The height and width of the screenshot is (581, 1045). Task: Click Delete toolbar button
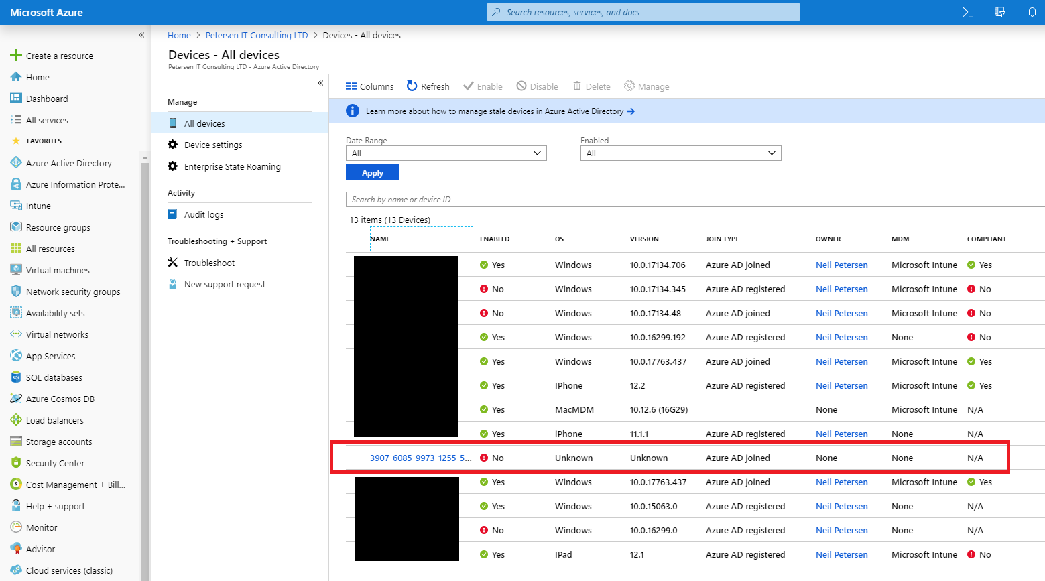[591, 86]
